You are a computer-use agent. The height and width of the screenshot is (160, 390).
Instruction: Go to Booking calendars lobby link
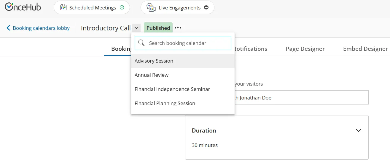coord(41,28)
